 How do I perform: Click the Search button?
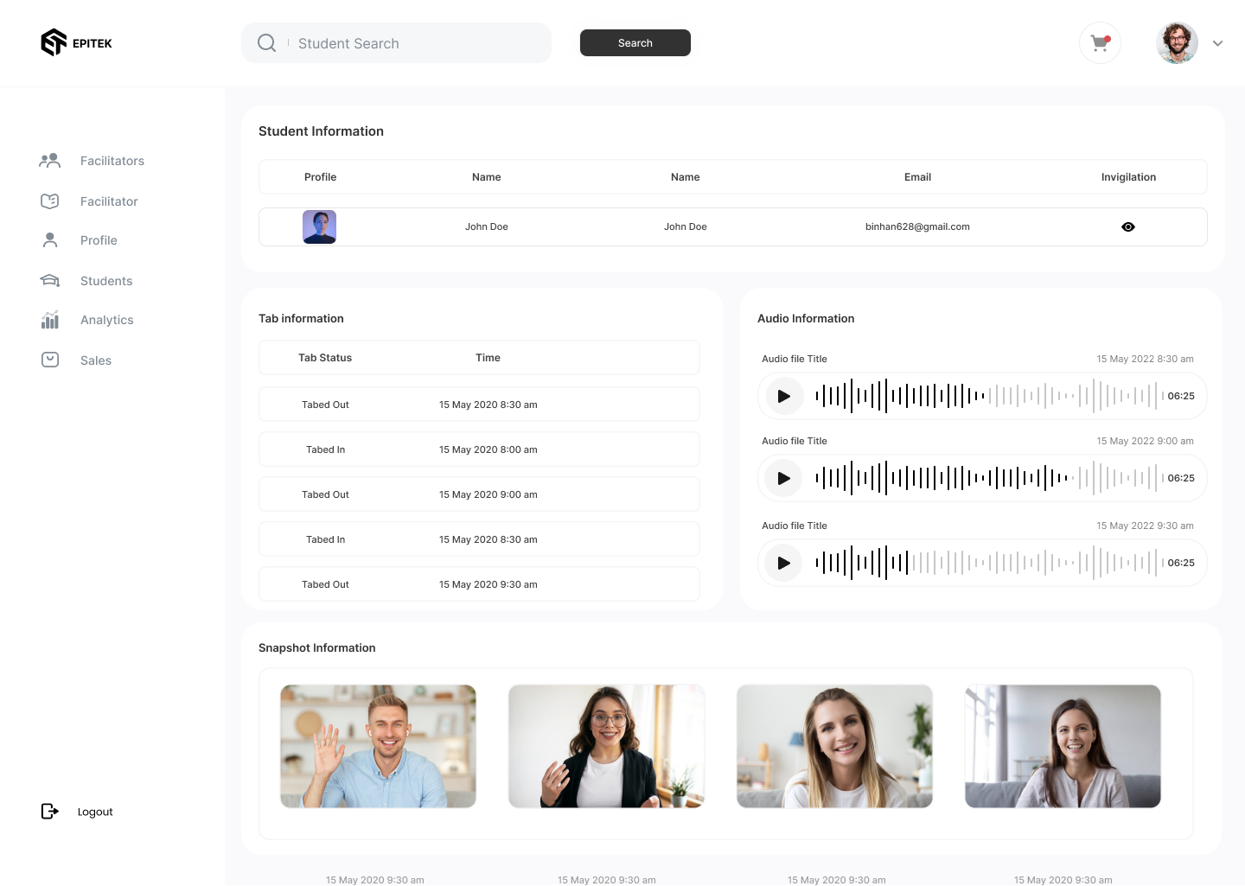(635, 42)
